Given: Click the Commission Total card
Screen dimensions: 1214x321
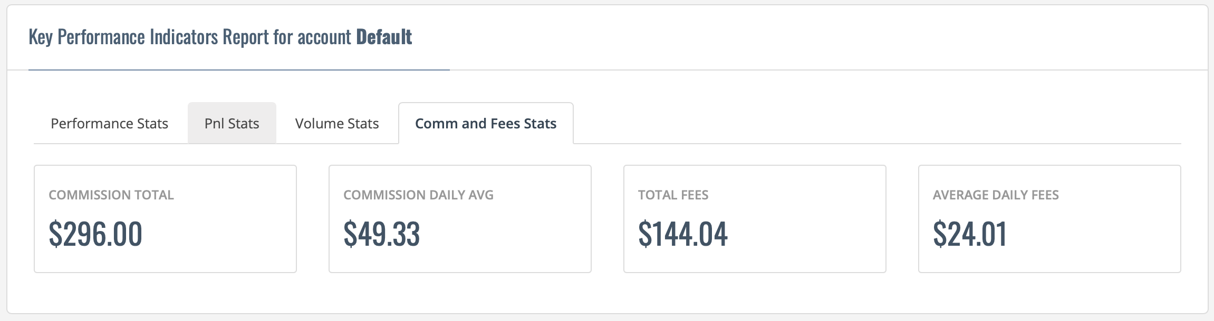Looking at the screenshot, I should coord(165,219).
